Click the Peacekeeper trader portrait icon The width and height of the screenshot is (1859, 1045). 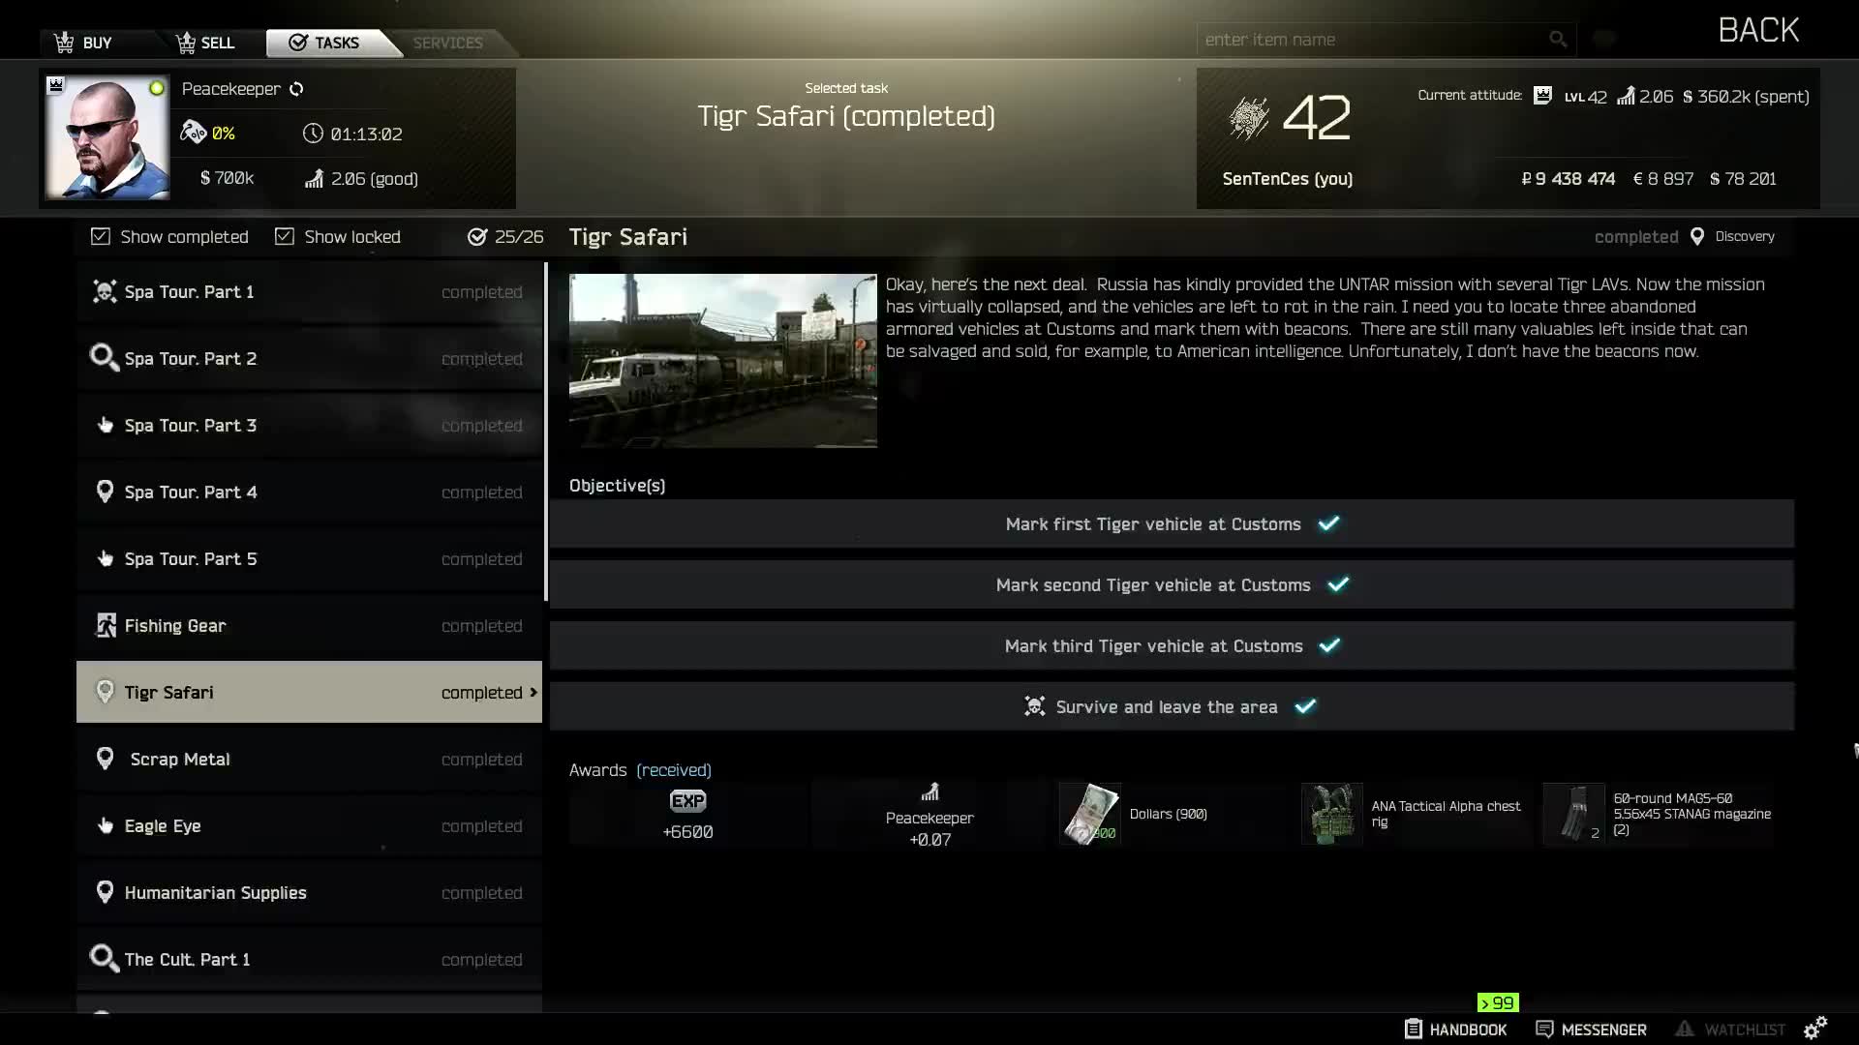(x=106, y=136)
